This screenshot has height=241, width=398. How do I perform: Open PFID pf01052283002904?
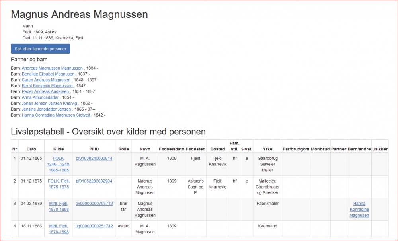94,181
